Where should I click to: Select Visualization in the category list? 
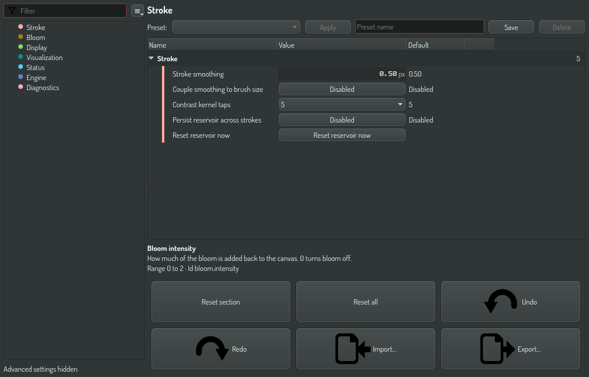point(44,58)
